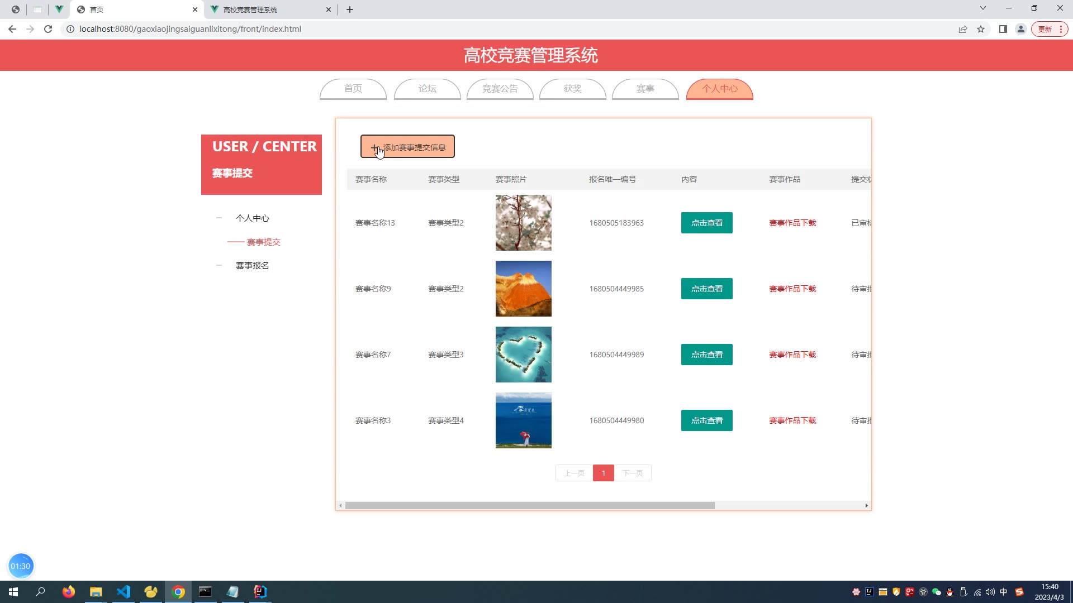Open the heart-shaped island photo thumbnail
Image resolution: width=1073 pixels, height=603 pixels.
[x=523, y=355]
